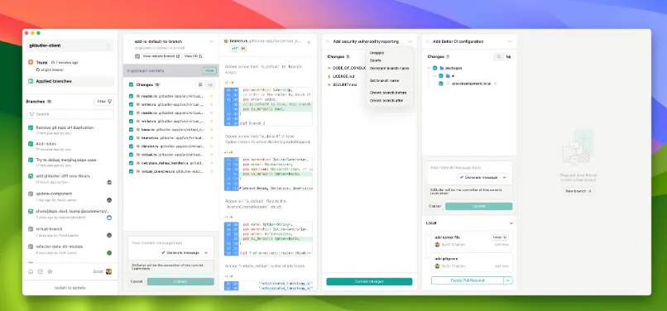Choose Unapply from the branch context menu
The width and height of the screenshot is (667, 311).
coord(377,53)
